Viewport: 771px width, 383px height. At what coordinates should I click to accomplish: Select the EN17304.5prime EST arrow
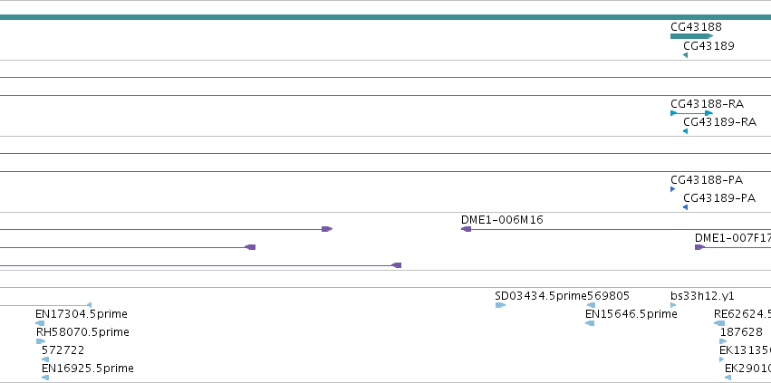(40, 323)
